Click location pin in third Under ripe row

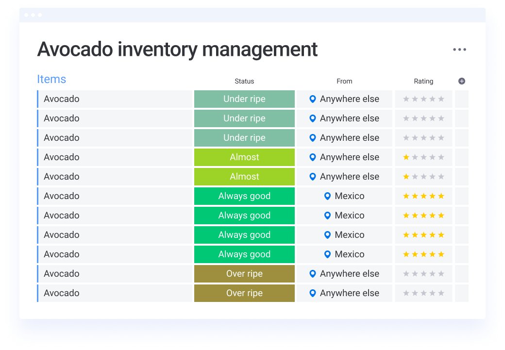[312, 138]
